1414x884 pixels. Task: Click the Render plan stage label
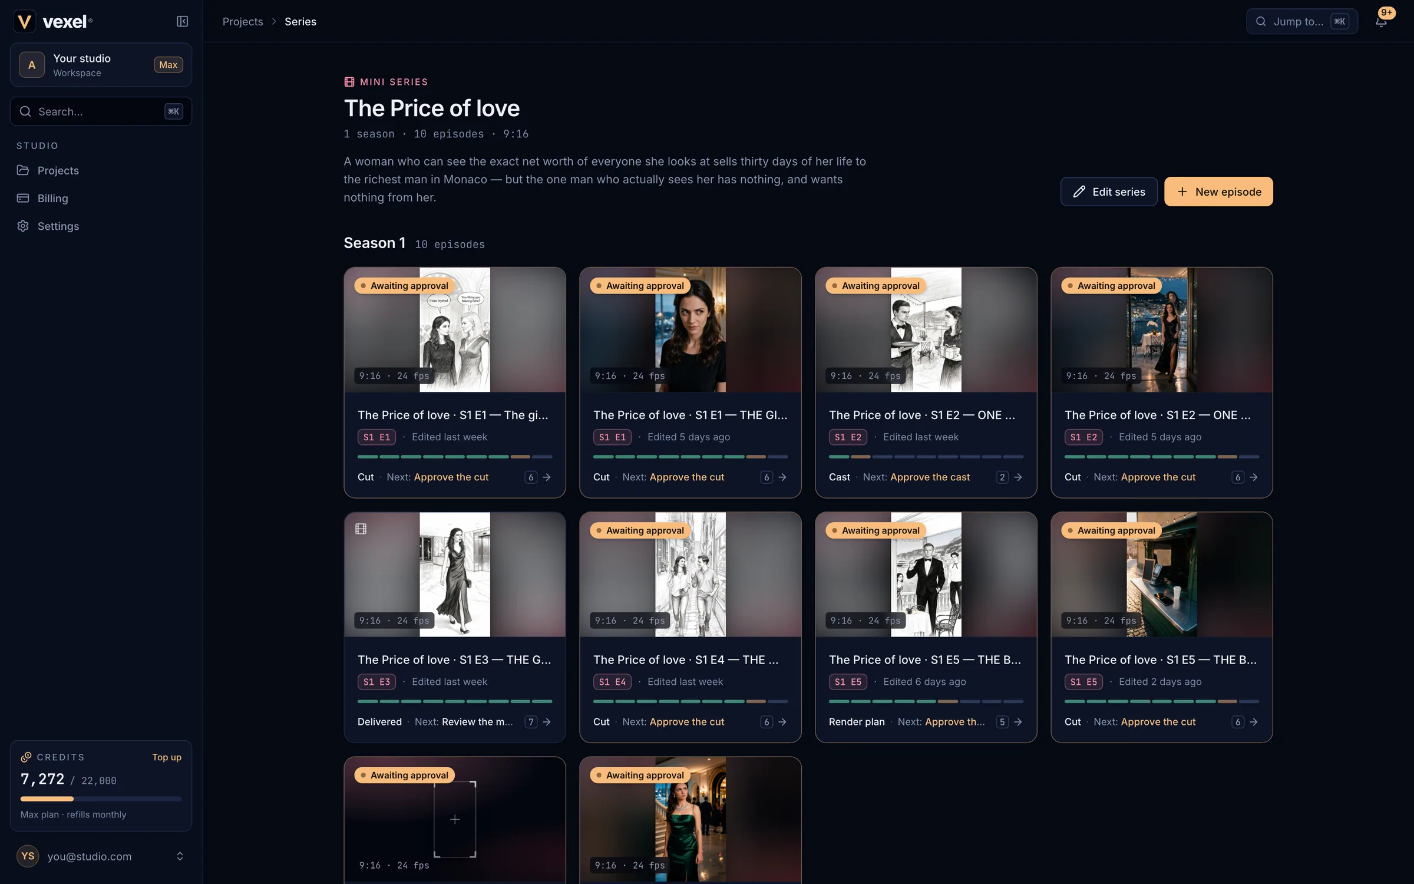point(857,721)
